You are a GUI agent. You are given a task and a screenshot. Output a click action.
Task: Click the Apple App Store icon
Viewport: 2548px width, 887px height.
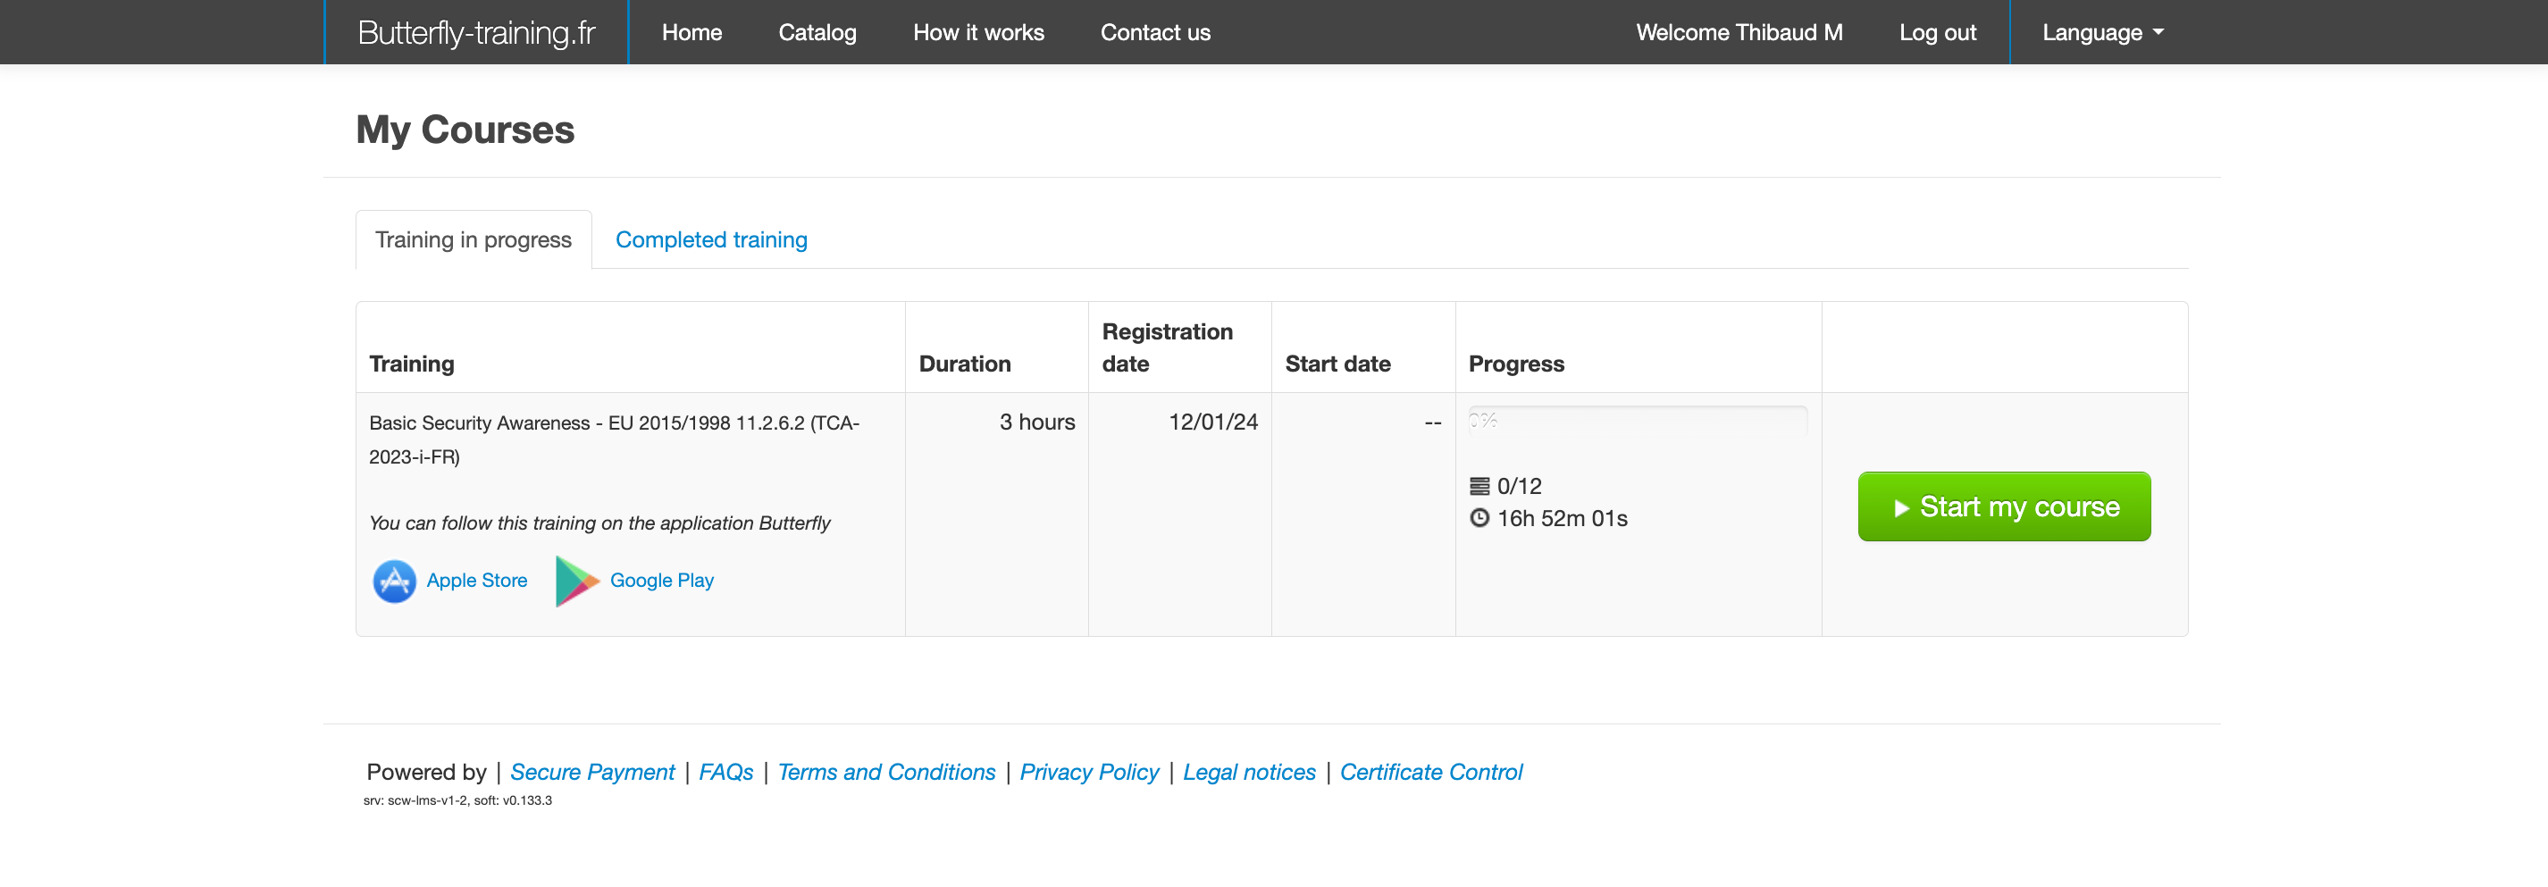click(x=394, y=581)
